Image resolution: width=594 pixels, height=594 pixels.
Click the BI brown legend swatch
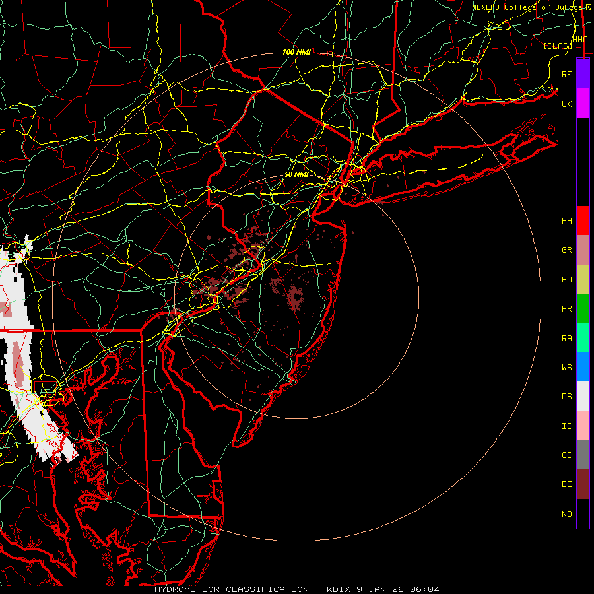click(x=583, y=484)
